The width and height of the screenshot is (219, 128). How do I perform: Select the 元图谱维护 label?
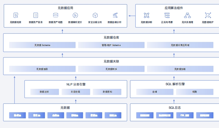point(208,22)
